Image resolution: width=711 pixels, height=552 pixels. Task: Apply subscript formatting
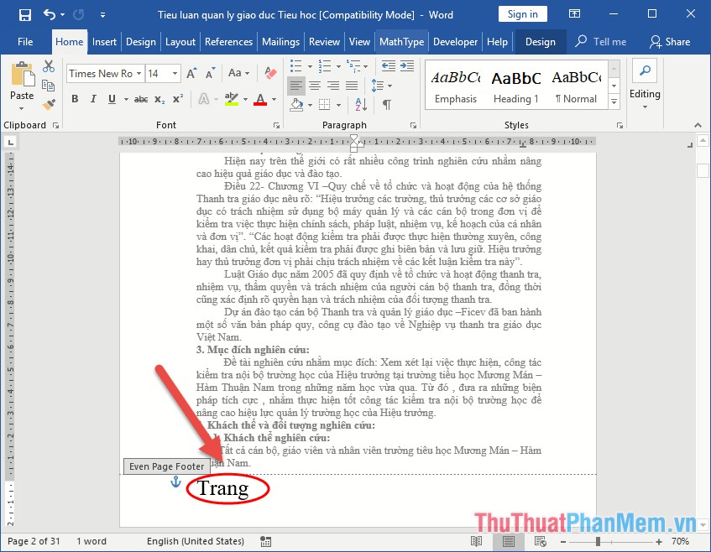(159, 100)
